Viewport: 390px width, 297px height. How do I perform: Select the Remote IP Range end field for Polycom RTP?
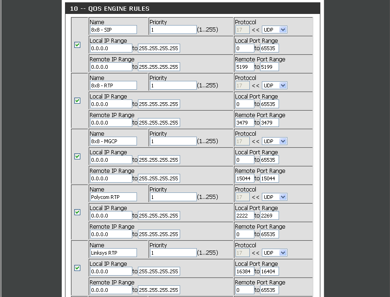click(x=158, y=234)
